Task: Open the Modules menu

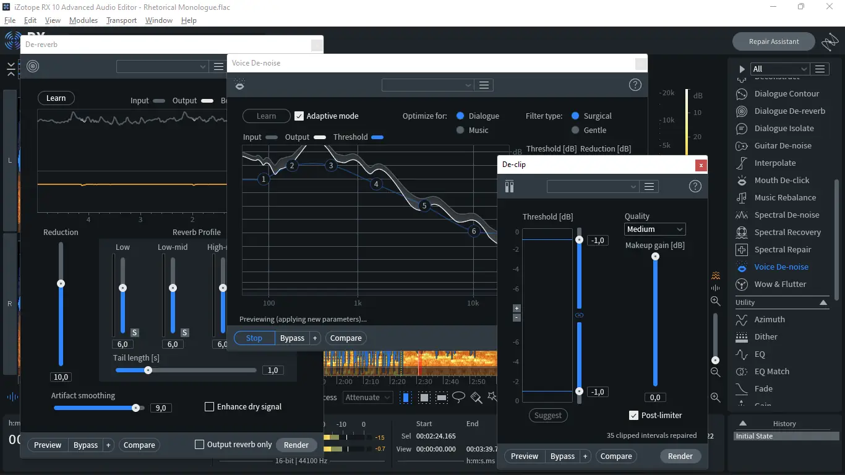Action: click(84, 20)
